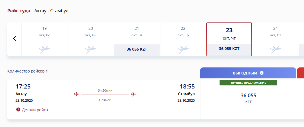Go to previous dates with left chevron
Viewport: 304px width, 127px height.
pos(14,38)
